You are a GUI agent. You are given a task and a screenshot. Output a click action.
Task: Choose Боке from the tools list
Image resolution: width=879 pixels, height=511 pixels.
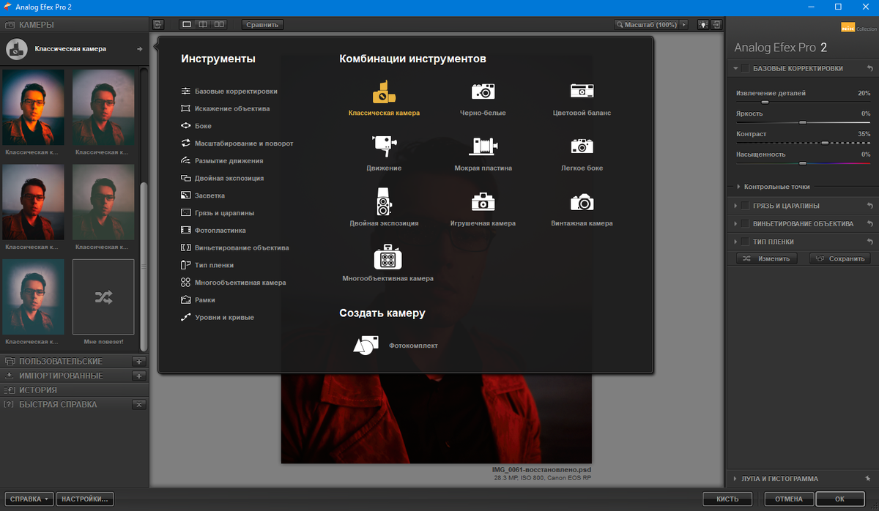(196, 126)
